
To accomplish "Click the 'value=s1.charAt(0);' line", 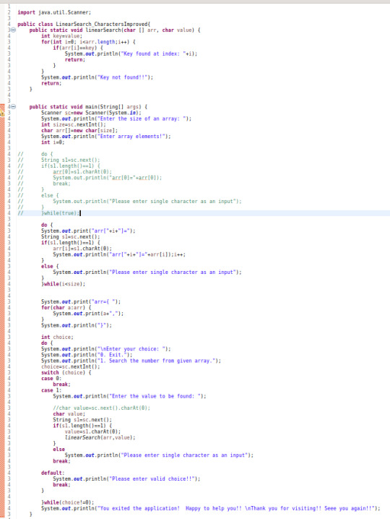I will (92, 432).
